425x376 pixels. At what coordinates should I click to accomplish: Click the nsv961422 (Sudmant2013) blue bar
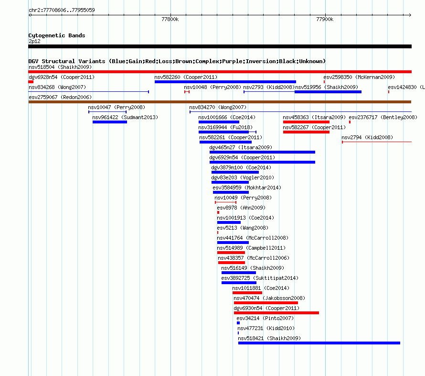pyautogui.click(x=110, y=122)
